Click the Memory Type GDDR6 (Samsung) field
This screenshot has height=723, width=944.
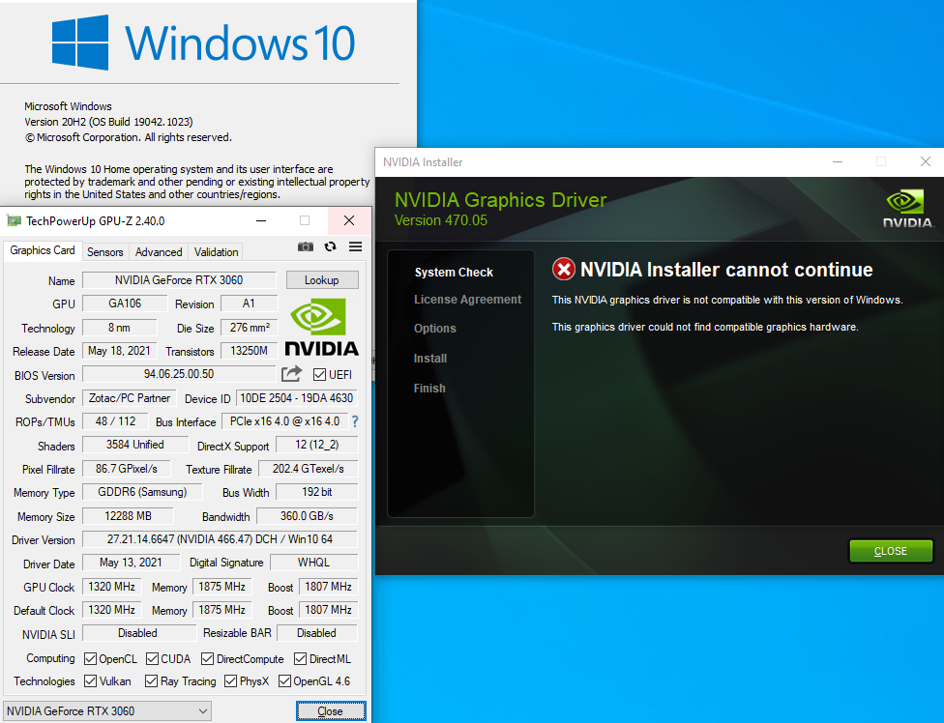click(142, 492)
